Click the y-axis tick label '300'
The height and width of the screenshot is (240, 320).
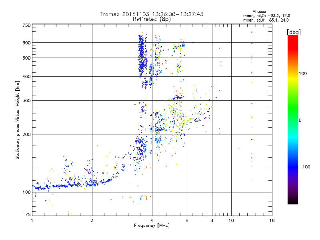(x=26, y=100)
